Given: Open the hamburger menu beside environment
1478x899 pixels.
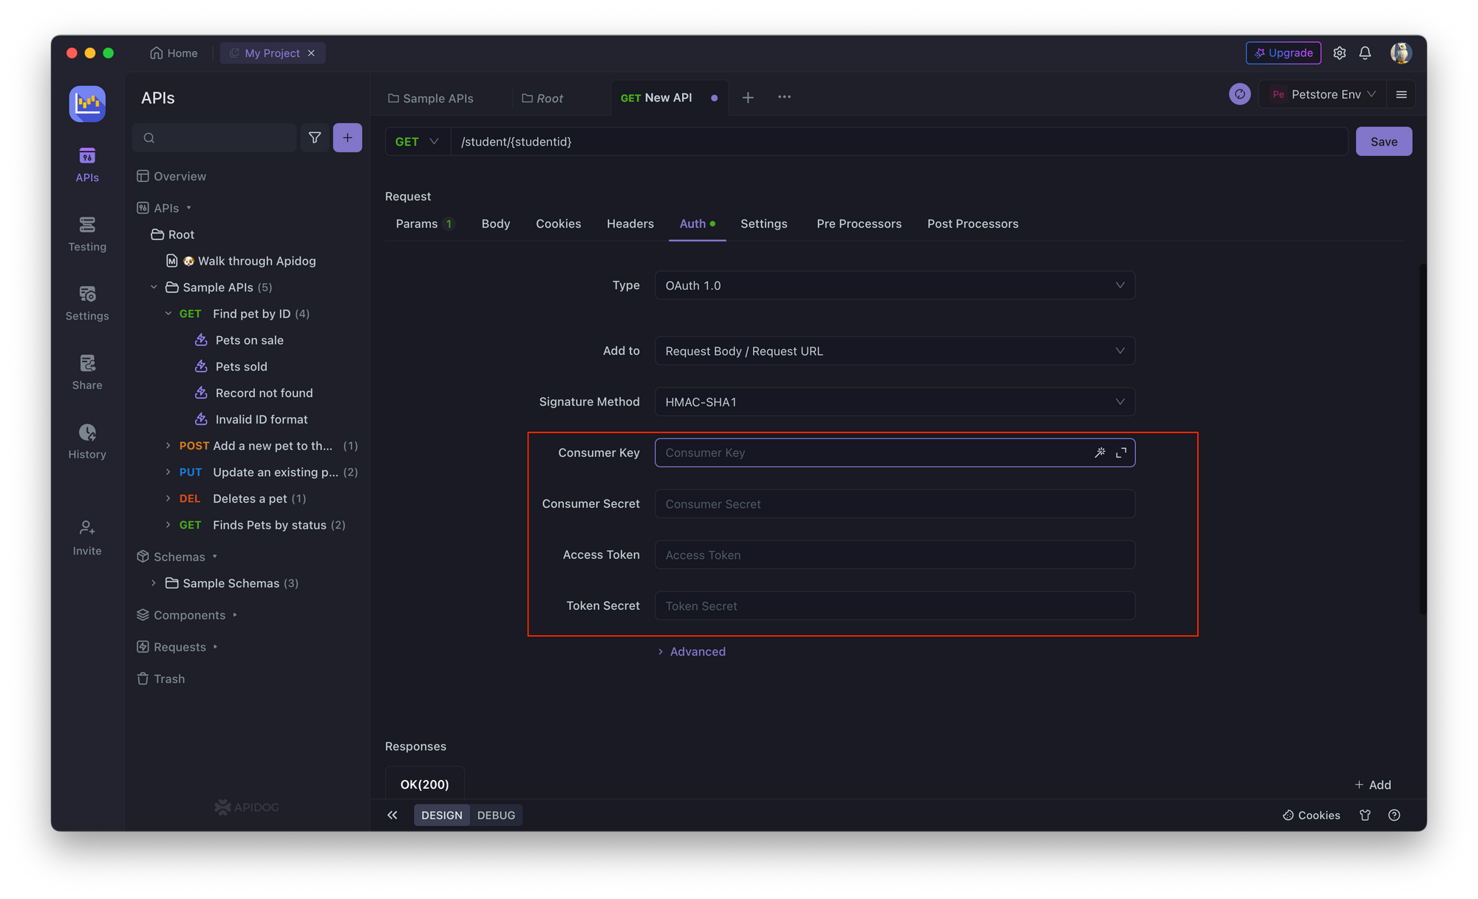Looking at the screenshot, I should click(1401, 94).
